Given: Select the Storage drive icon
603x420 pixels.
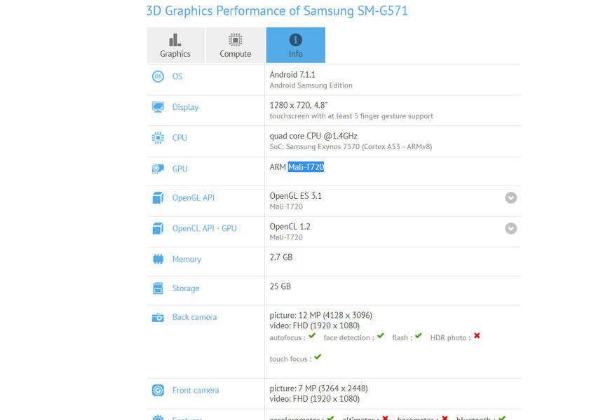Looking at the screenshot, I should click(x=158, y=288).
